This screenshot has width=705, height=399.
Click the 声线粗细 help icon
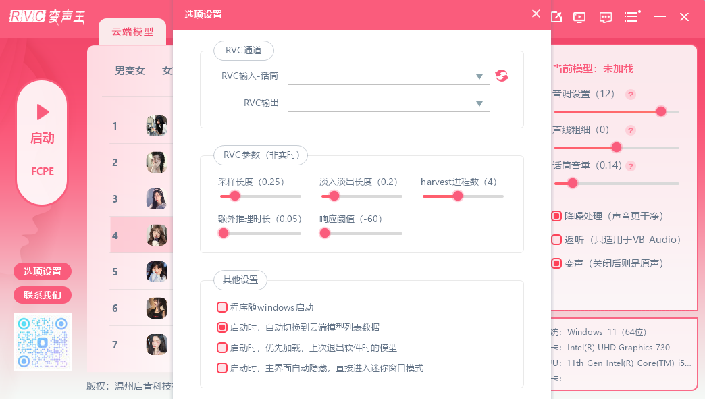click(630, 130)
